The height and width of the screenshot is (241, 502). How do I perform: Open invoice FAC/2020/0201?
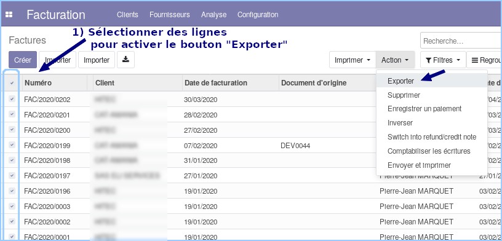(47, 114)
